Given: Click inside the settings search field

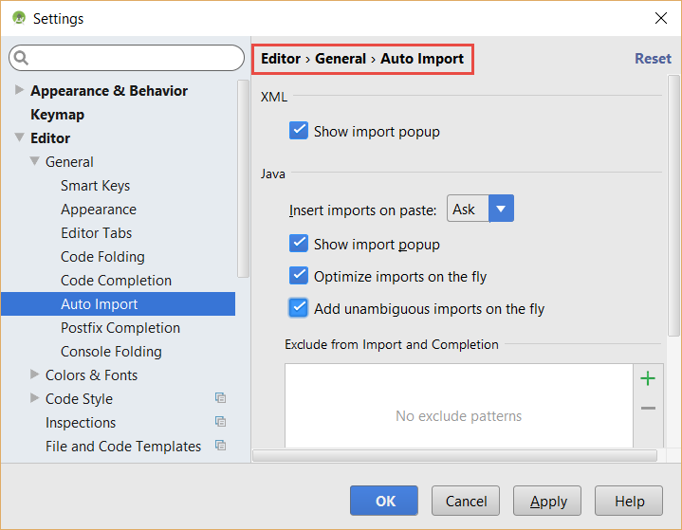Looking at the screenshot, I should coord(126,58).
